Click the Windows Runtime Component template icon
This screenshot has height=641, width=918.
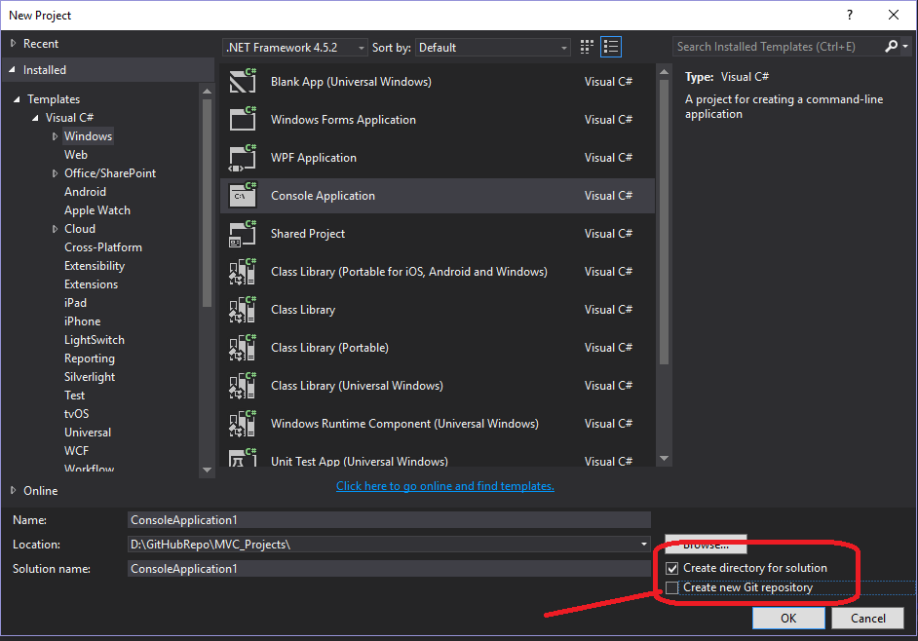pyautogui.click(x=243, y=424)
